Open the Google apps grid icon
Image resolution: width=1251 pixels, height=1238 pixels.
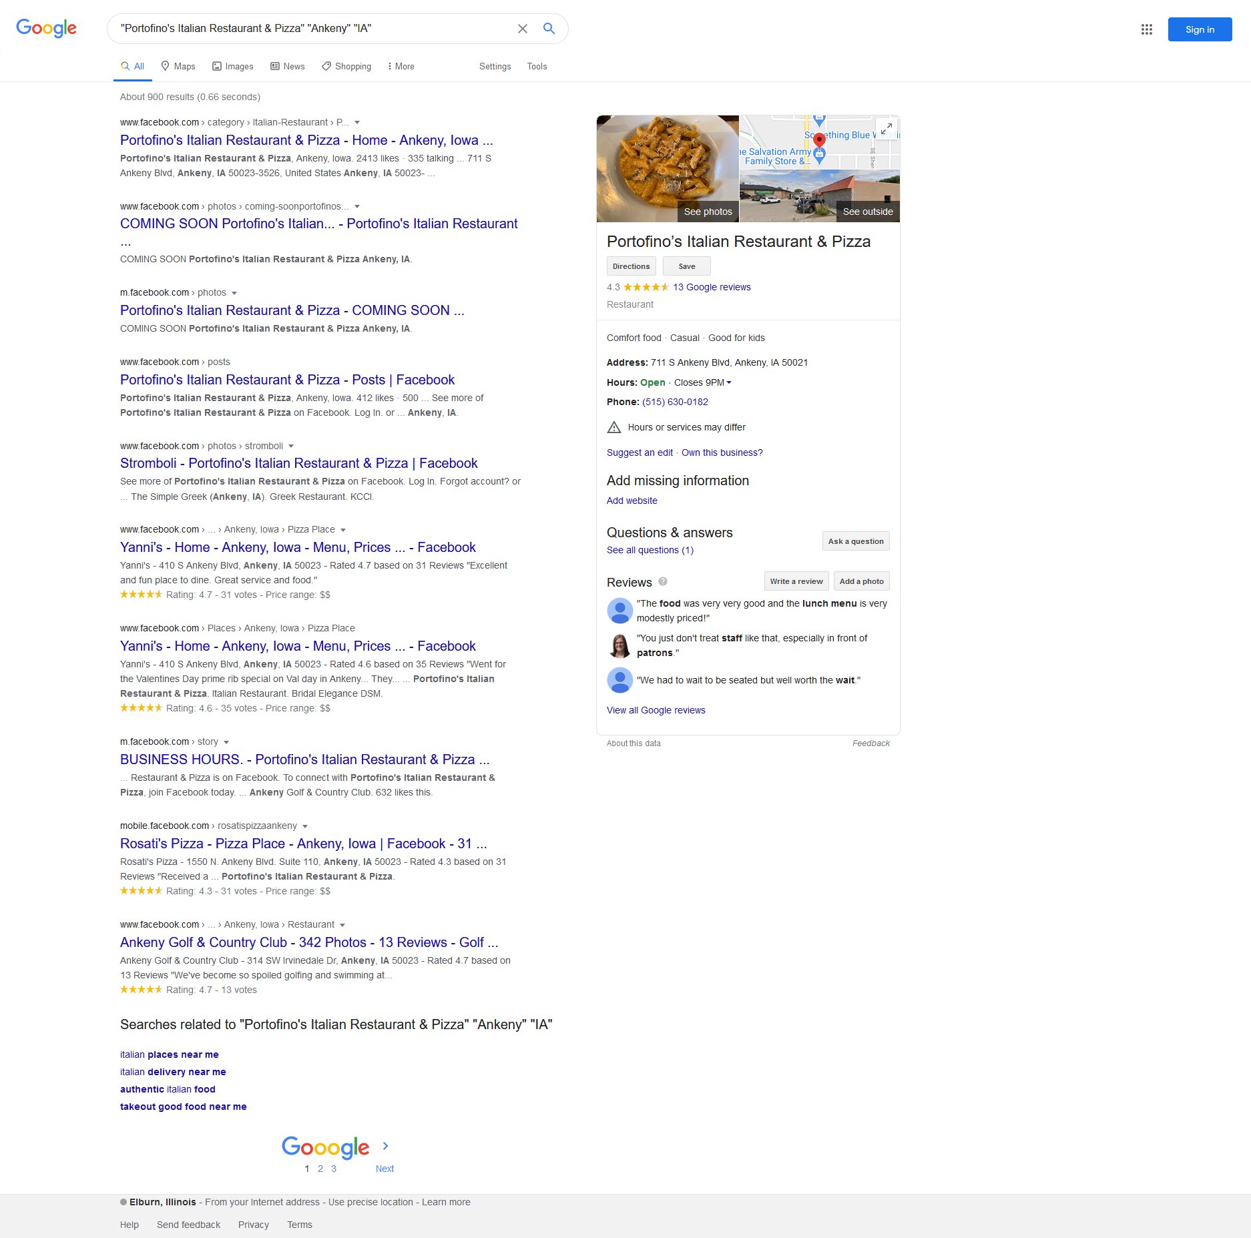(1146, 29)
